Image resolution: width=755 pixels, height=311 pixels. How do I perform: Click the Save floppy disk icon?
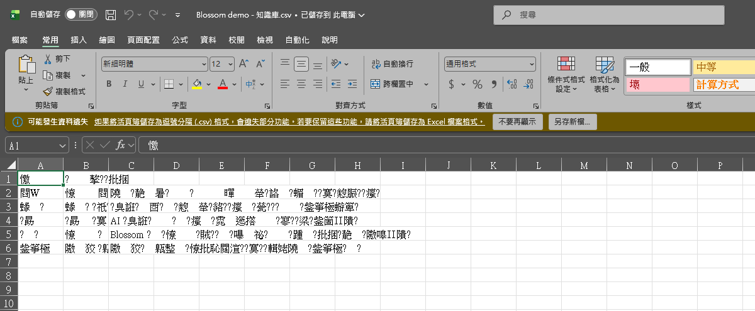pos(111,14)
